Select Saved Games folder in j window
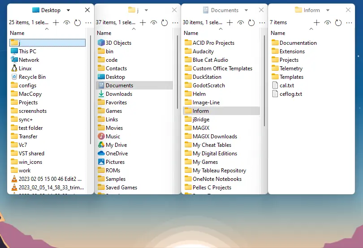Image resolution: width=363 pixels, height=248 pixels. (x=117, y=188)
